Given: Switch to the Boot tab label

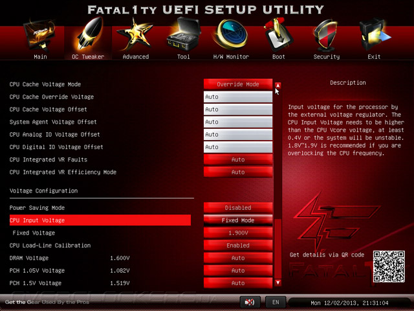Looking at the screenshot, I should (279, 56).
